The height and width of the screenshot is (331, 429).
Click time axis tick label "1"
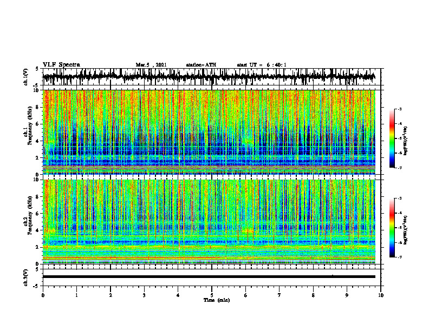(x=76, y=295)
